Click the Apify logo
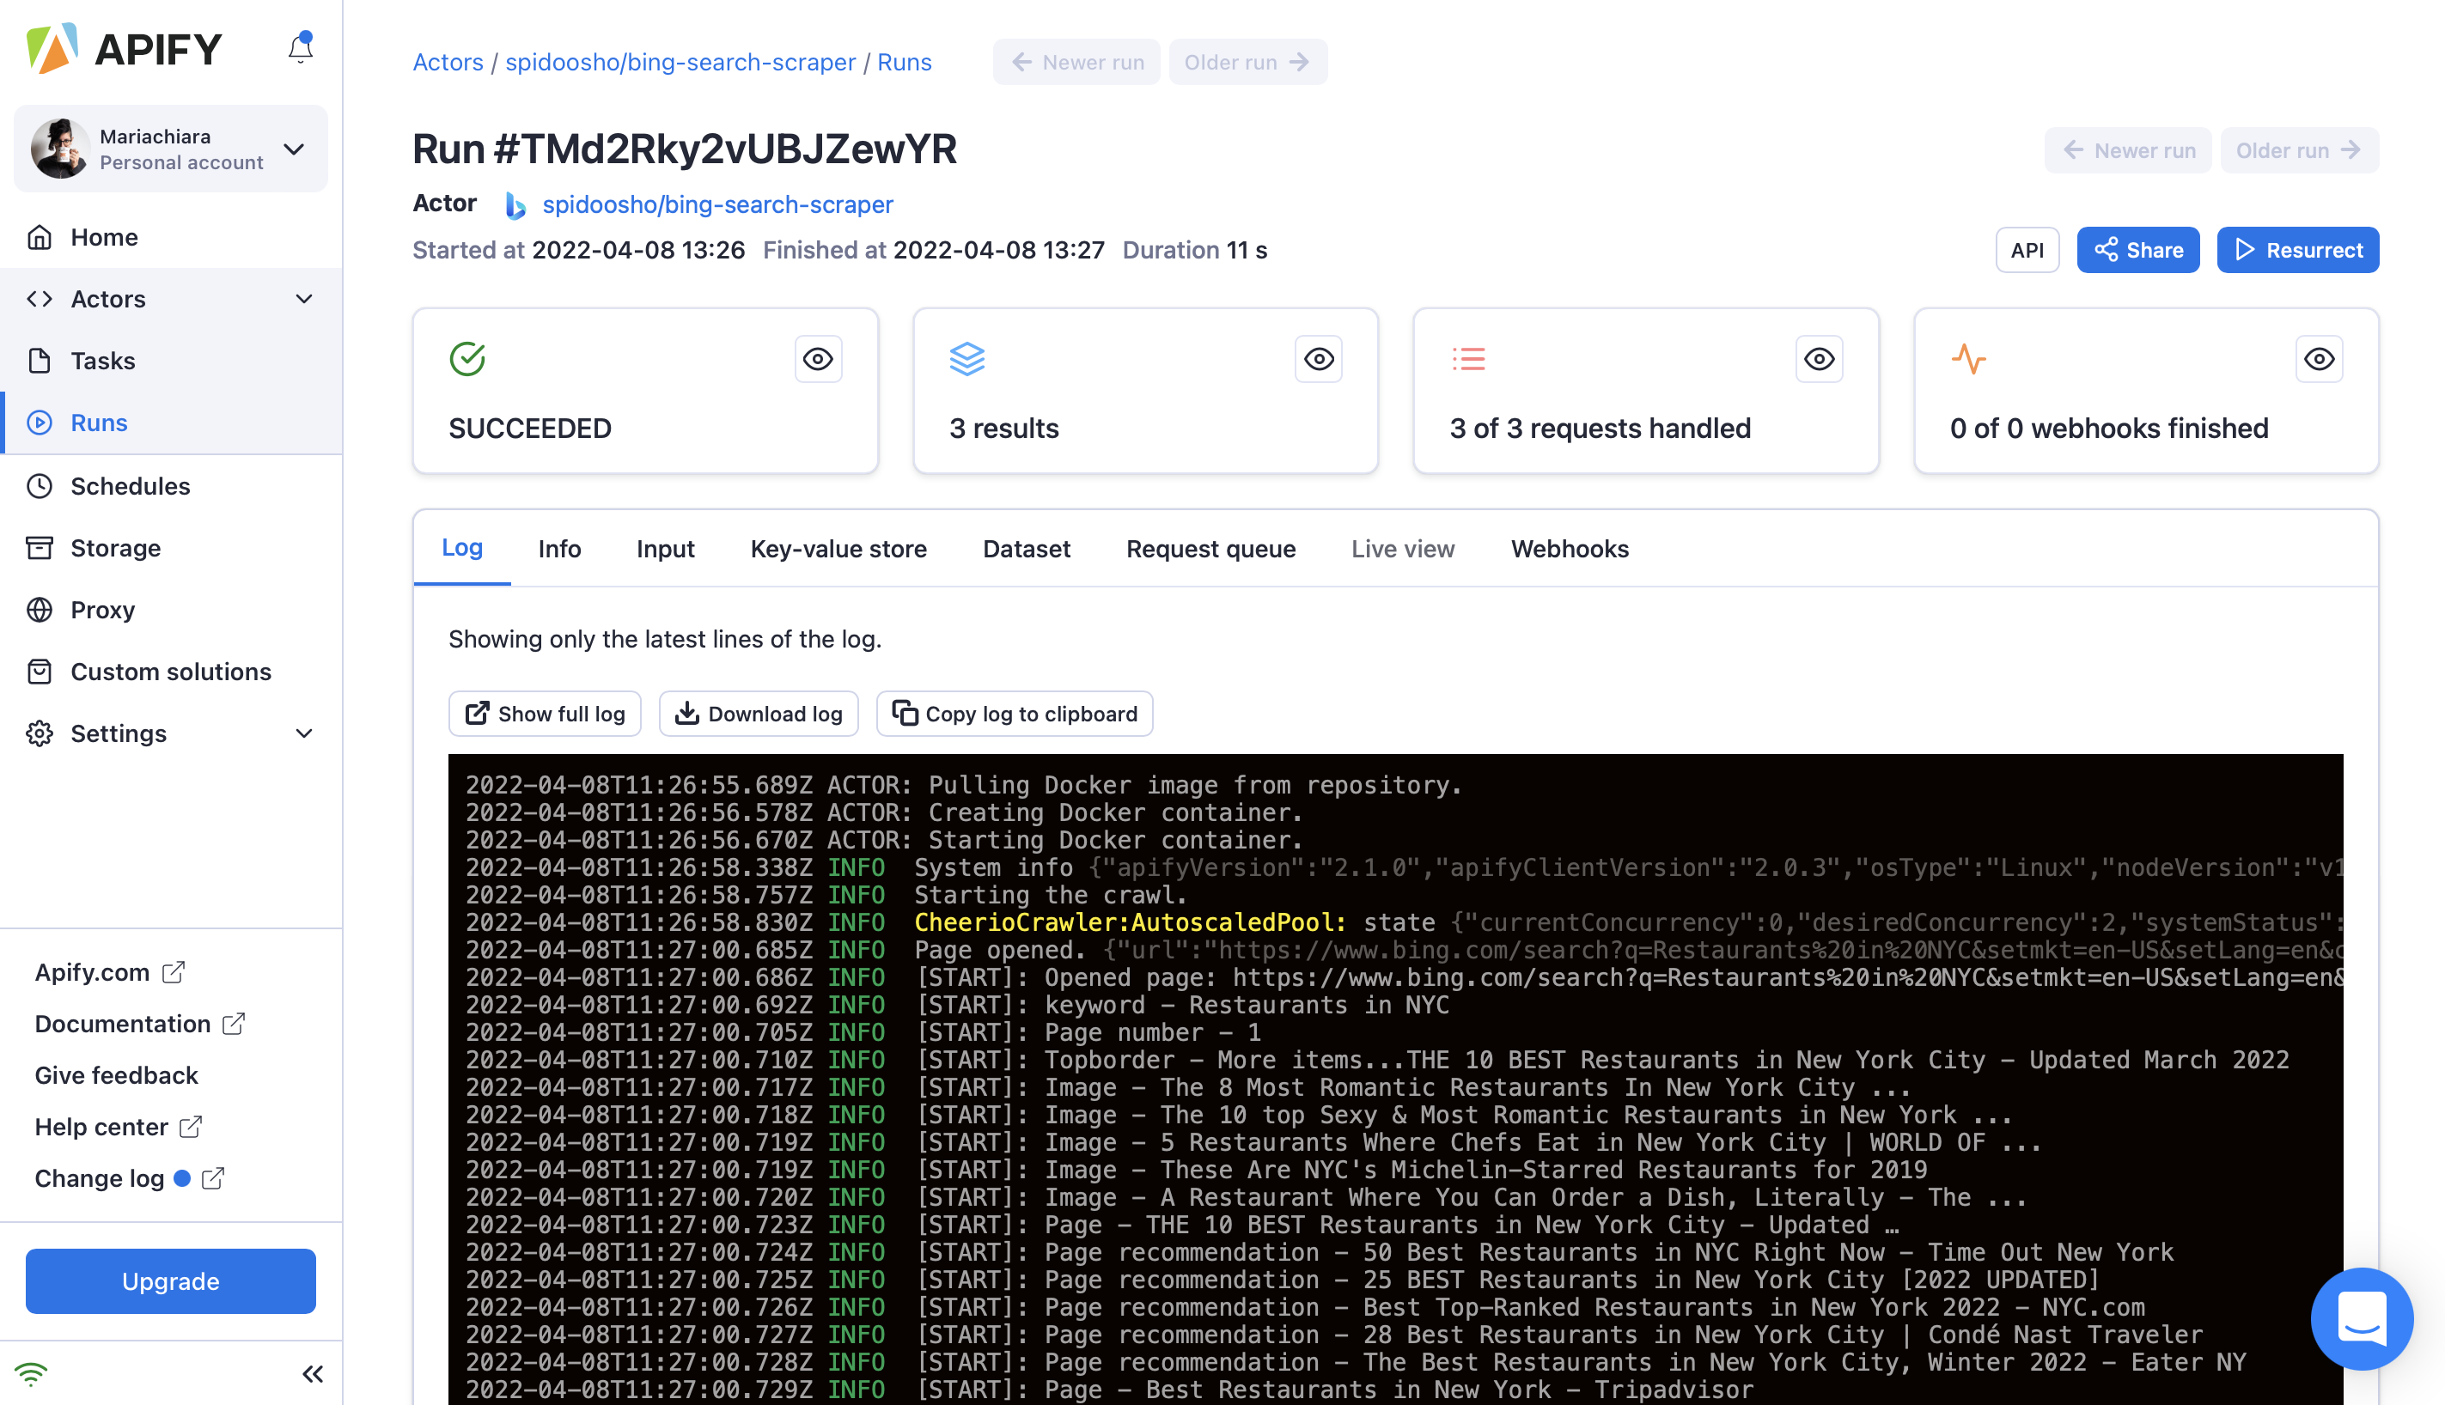 point(125,48)
